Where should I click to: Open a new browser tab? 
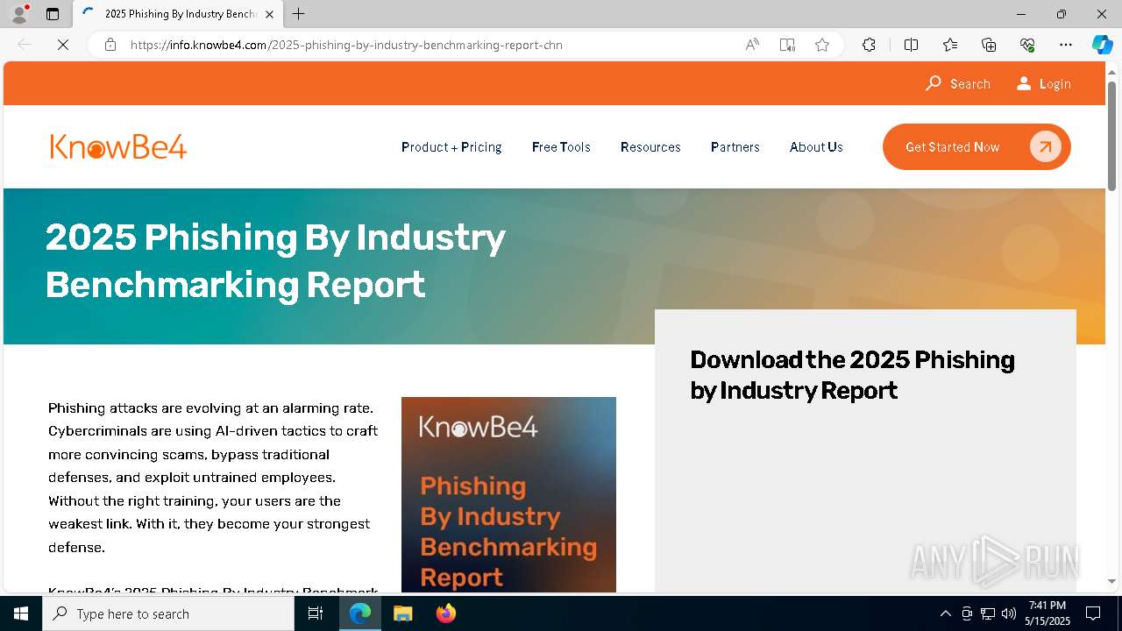tap(299, 14)
